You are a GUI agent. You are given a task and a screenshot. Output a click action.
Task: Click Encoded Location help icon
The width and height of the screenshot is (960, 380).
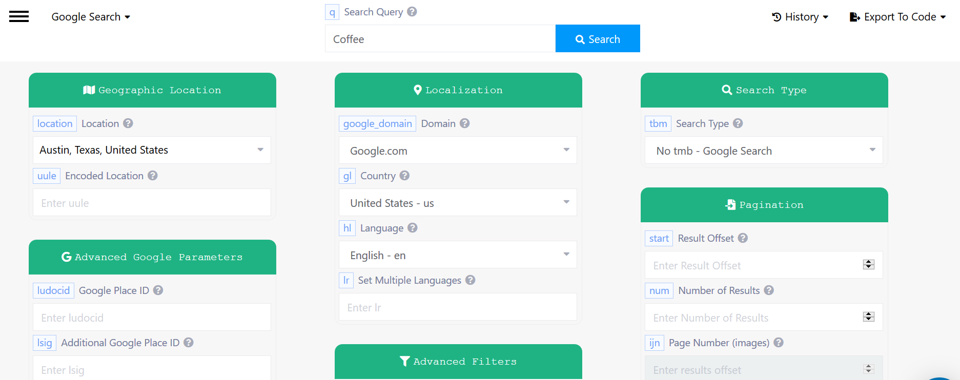pos(153,176)
